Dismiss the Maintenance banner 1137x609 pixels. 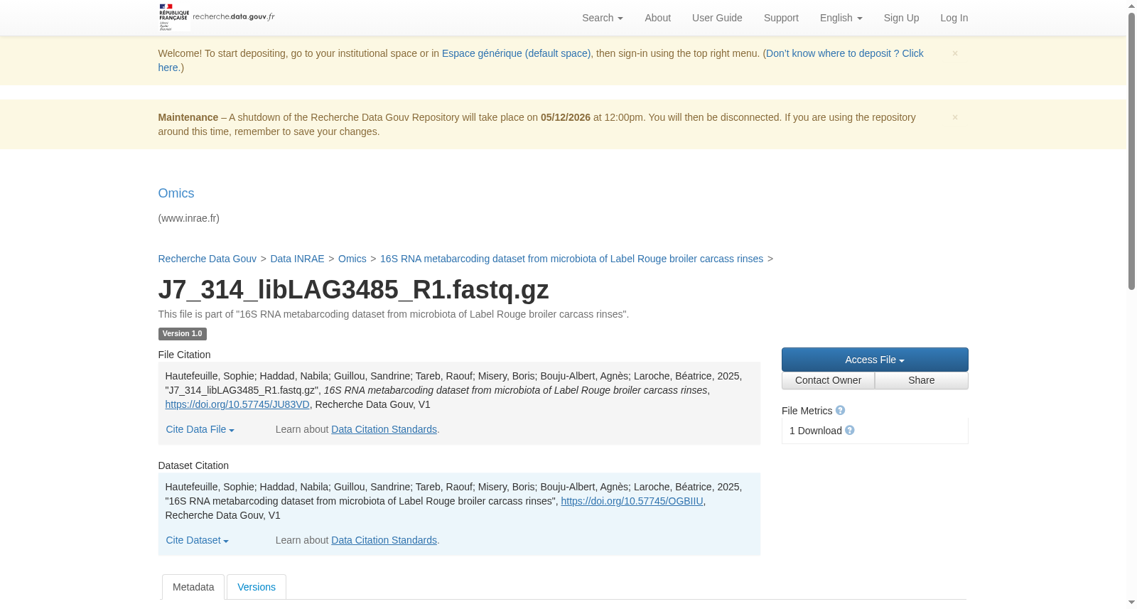955,117
